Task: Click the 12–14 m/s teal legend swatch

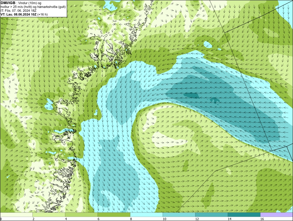Action: (212, 215)
